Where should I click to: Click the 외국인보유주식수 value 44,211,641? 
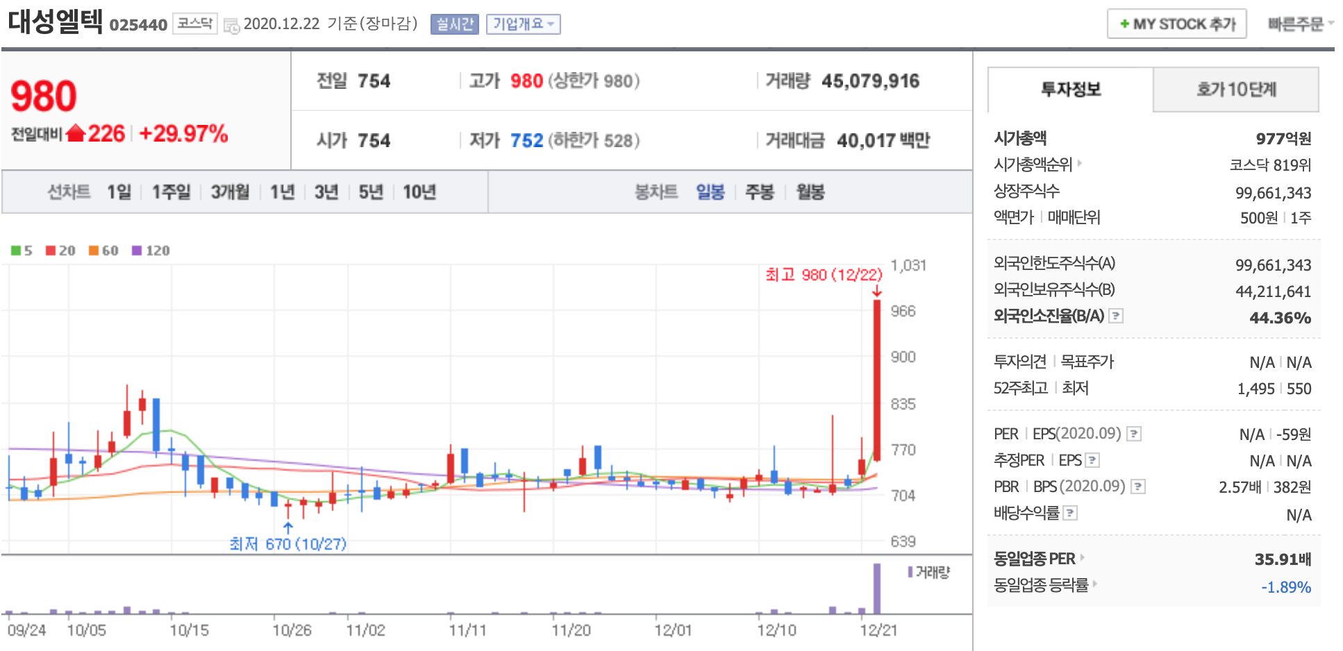click(1273, 291)
